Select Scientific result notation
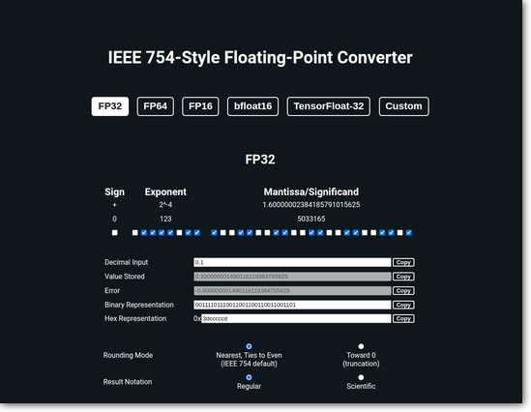This screenshot has width=531, height=412. point(361,377)
